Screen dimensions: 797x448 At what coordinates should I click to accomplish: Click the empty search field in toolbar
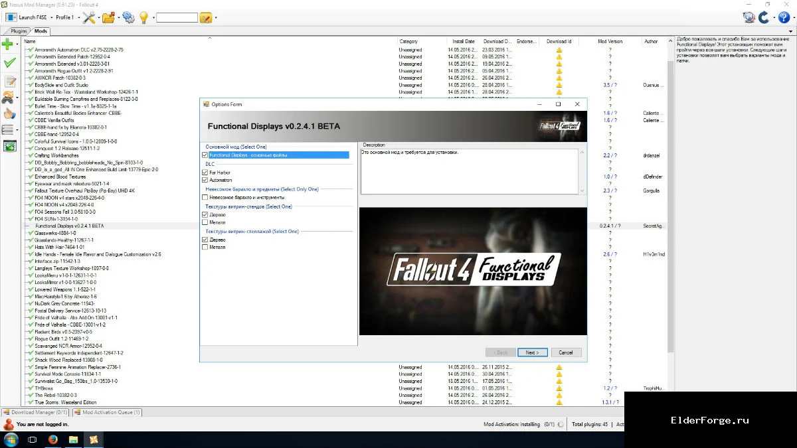(177, 18)
